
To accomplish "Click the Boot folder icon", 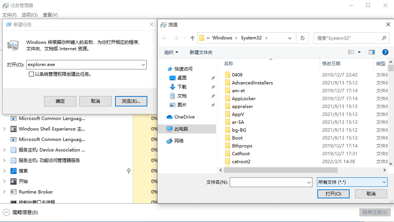I will pyautogui.click(x=227, y=138).
